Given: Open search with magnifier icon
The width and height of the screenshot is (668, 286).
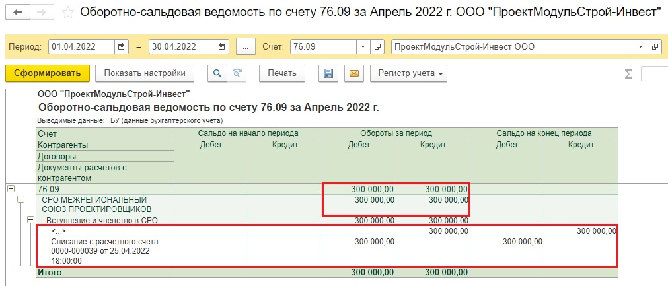Looking at the screenshot, I should 217,73.
